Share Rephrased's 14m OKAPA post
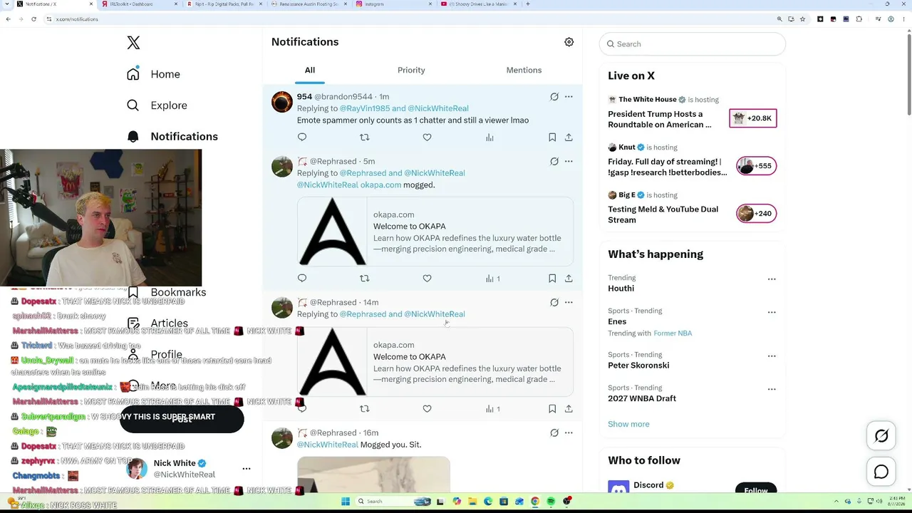Viewport: 912px width, 513px height. pyautogui.click(x=569, y=408)
